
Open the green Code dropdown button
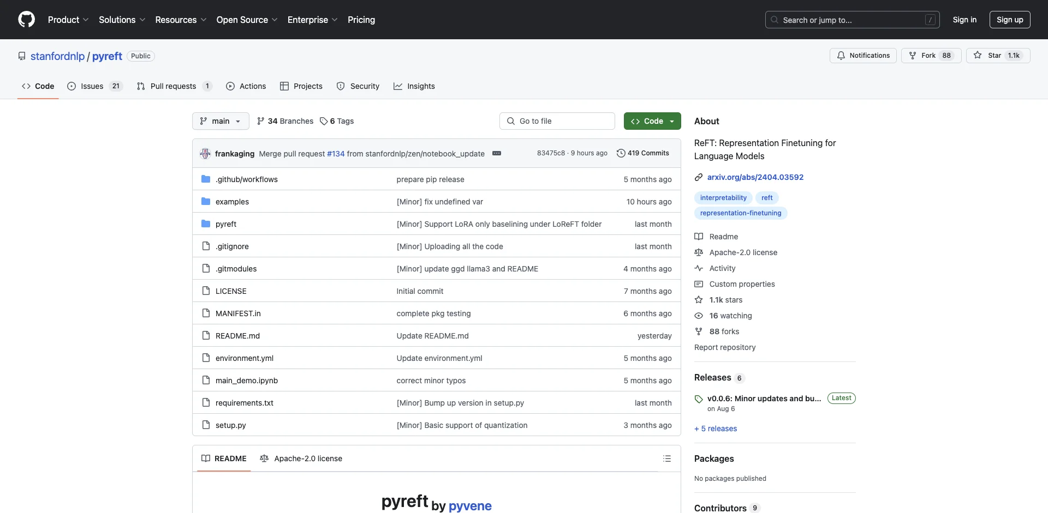[652, 121]
